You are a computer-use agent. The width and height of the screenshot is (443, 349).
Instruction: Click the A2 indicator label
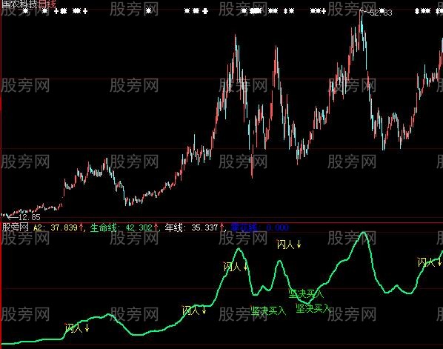(38, 227)
